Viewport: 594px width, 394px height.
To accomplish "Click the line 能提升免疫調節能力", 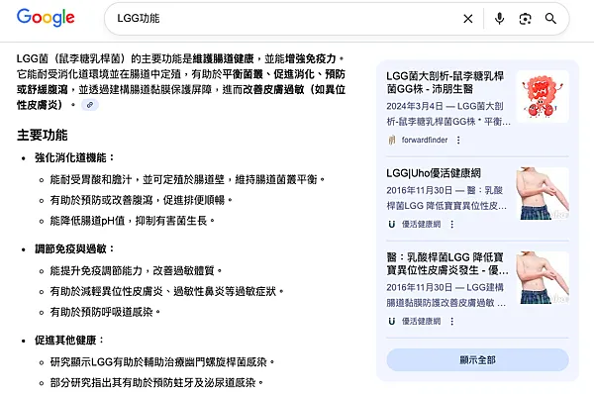I will (136, 271).
